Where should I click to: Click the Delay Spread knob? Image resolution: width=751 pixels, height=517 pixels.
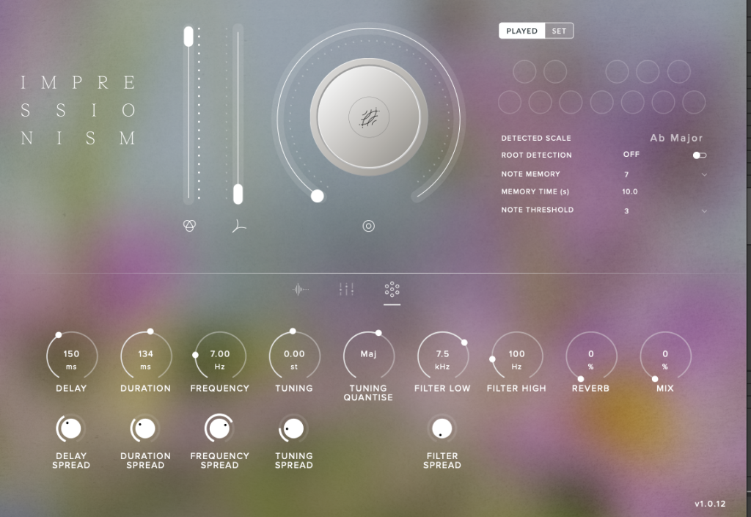tap(70, 429)
